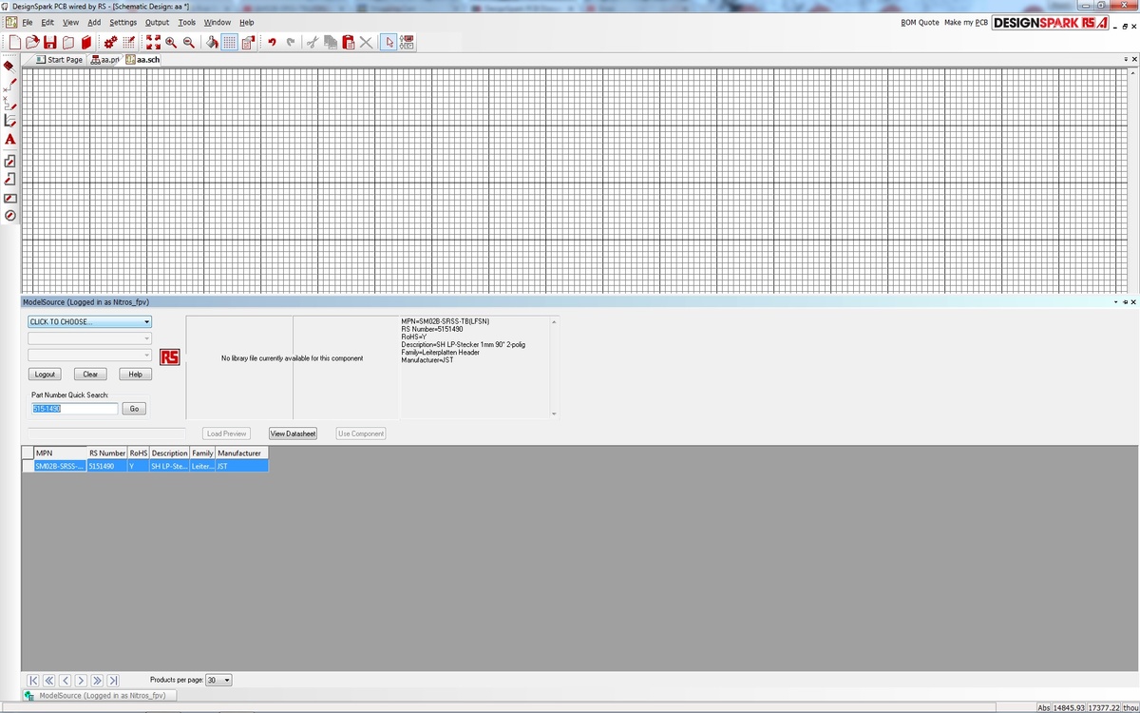Click the ModelSource bottom panel tab
Image resolution: width=1140 pixels, height=713 pixels.
[x=101, y=696]
